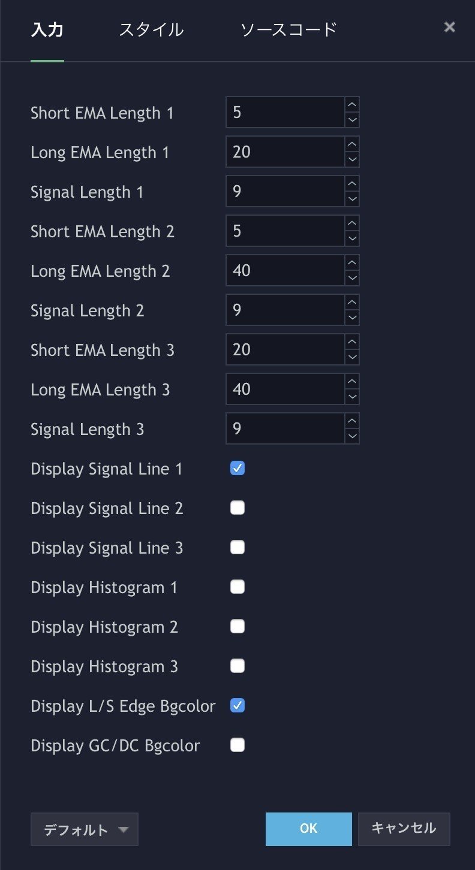Switch to the スタイル tab
Screen dimensions: 475x870
click(152, 28)
